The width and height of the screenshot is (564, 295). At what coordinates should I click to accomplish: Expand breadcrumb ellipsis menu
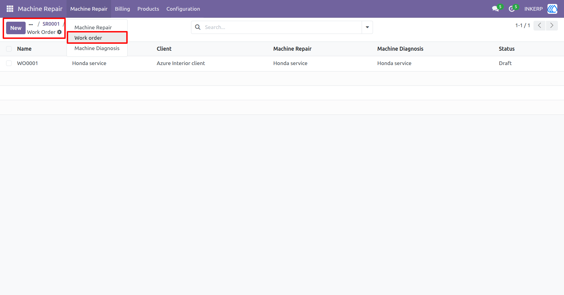[x=31, y=24]
